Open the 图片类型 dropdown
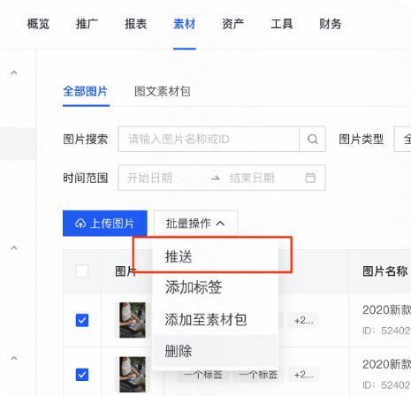Viewport: 411px width, 396px height. (x=403, y=139)
